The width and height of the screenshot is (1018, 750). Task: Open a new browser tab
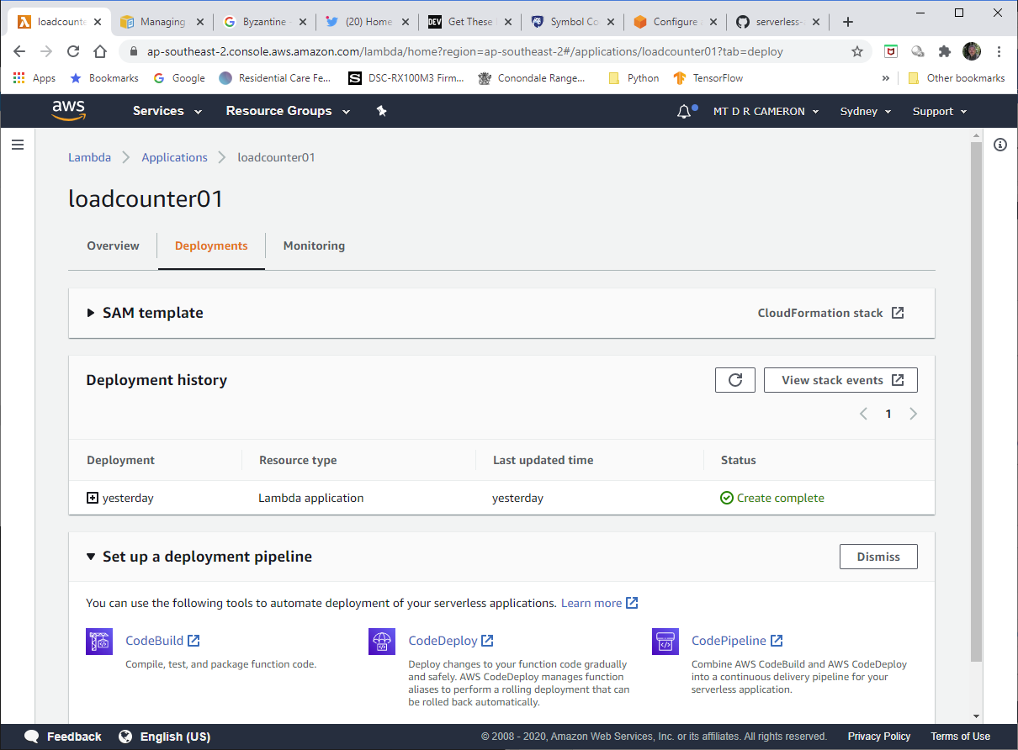[847, 22]
